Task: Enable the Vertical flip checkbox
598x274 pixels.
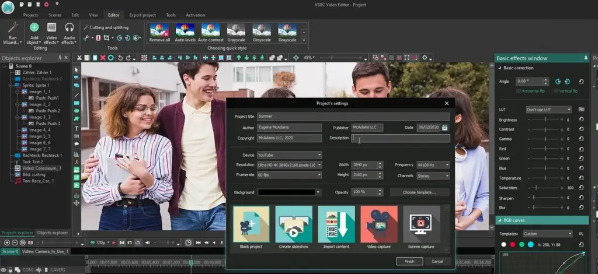Action: coord(556,91)
